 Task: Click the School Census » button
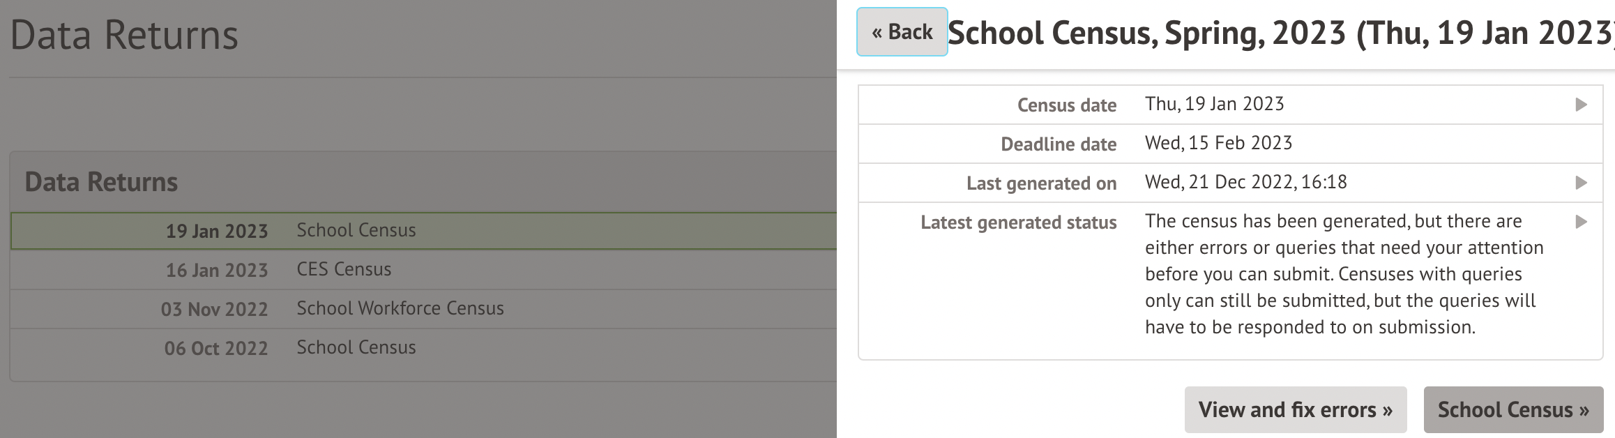[x=1512, y=409]
